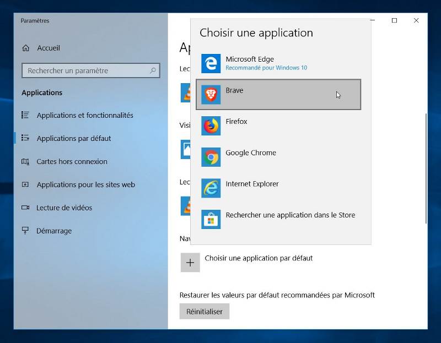Click the maximize window control
The width and height of the screenshot is (441, 343).
point(395,20)
